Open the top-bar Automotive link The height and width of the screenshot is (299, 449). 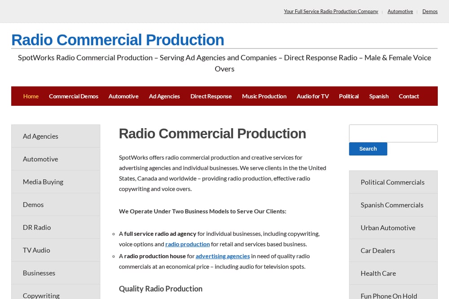point(400,12)
